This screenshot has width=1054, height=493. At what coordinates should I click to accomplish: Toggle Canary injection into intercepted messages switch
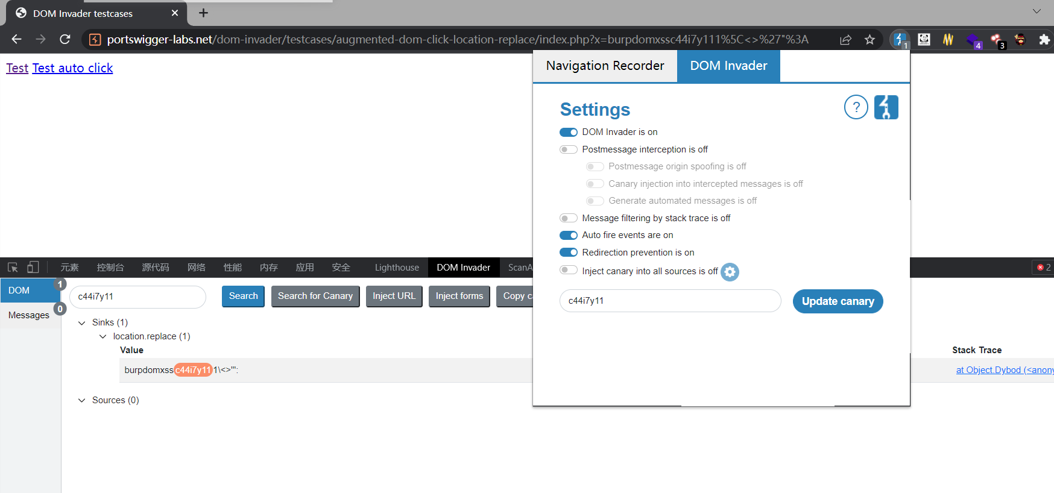[595, 184]
